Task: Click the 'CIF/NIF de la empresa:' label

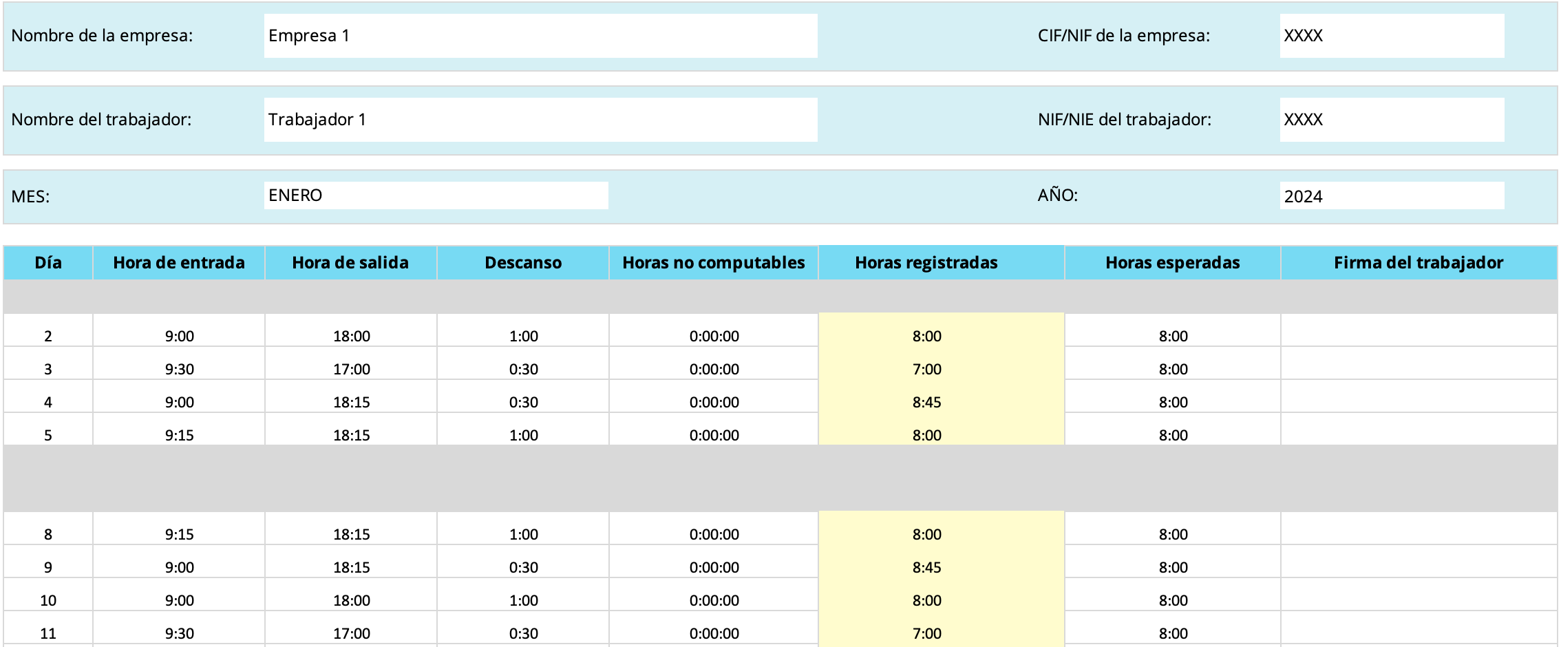Action: pos(1123,36)
